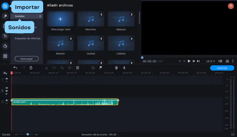This screenshot has width=237, height=137.
Task: Mute the audio track with its speaker icon
Action: [x=7, y=100]
